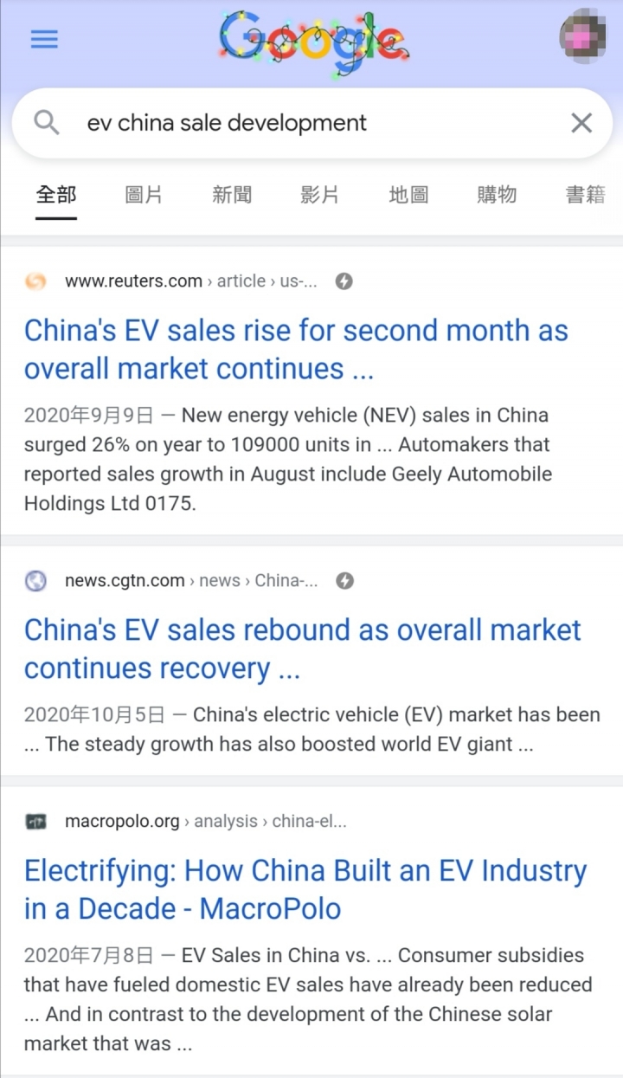Select the 全部 tab
623x1078 pixels.
pos(56,195)
